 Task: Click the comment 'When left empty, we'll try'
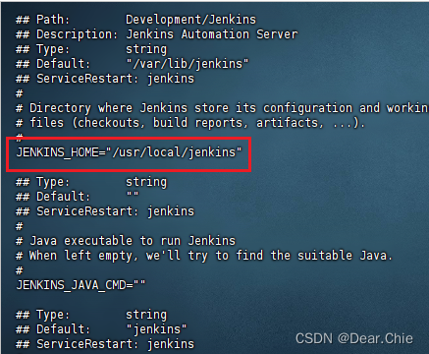pos(204,256)
